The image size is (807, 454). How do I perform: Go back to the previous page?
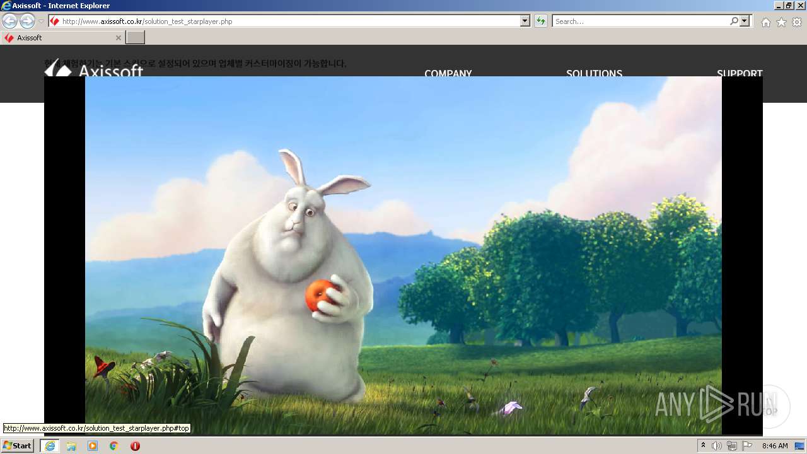point(9,21)
